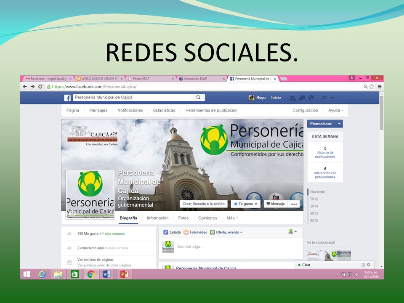Open Facebook notifications globe icon
The width and height of the screenshot is (404, 303).
pyautogui.click(x=311, y=98)
